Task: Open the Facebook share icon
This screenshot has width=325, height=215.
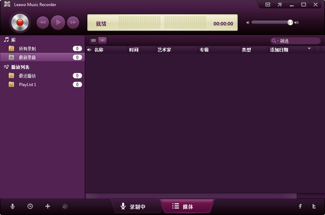Action: 300,206
